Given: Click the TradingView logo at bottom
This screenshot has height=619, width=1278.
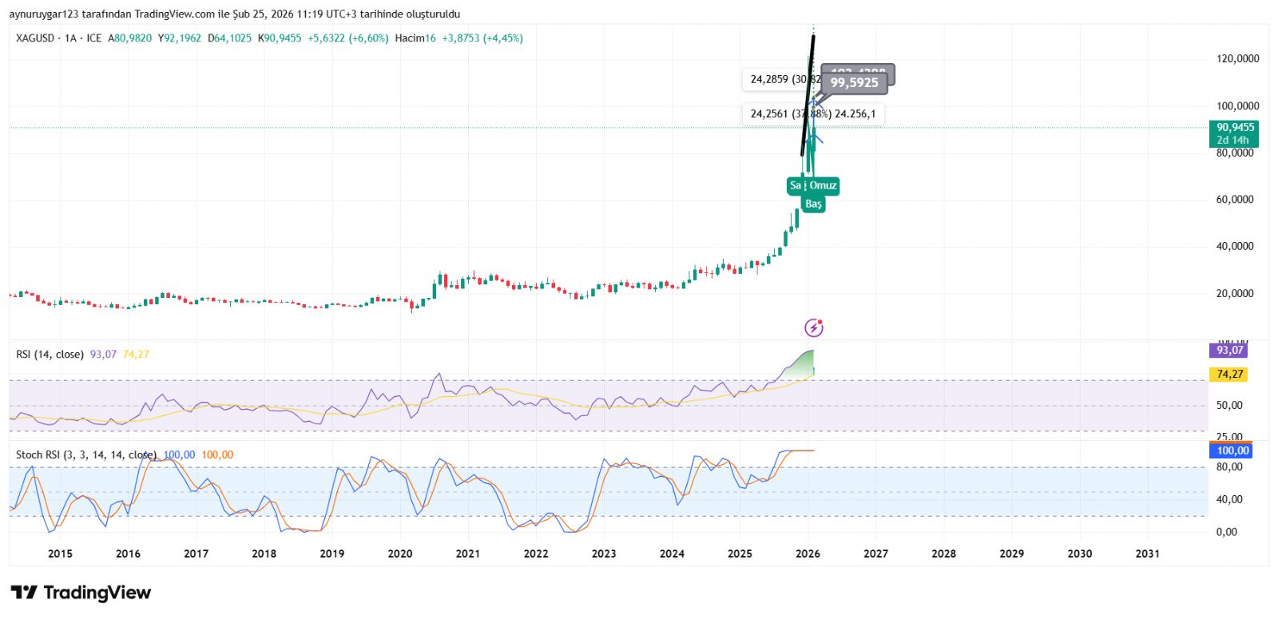Looking at the screenshot, I should pos(81,593).
